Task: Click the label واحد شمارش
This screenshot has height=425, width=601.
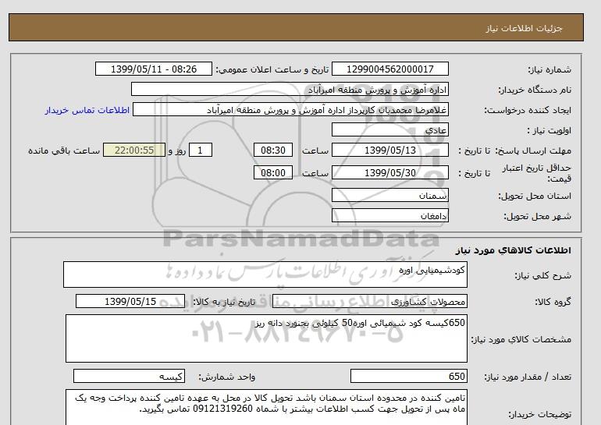Action: point(227,377)
